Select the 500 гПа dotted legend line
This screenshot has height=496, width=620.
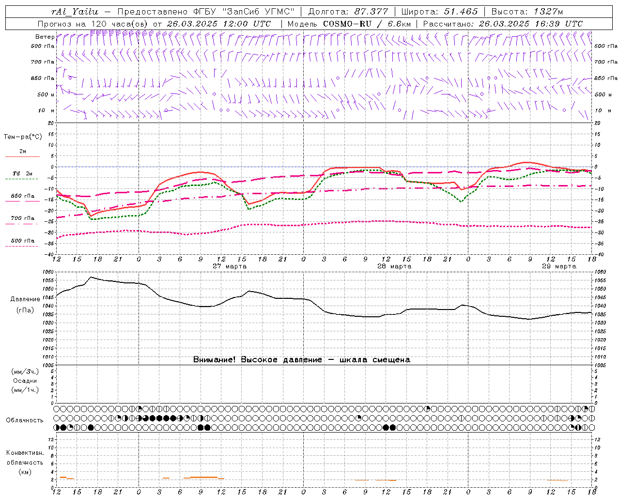click(x=22, y=246)
